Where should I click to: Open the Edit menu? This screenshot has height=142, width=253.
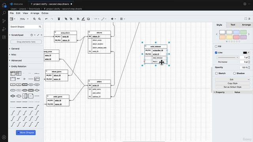(x=18, y=13)
